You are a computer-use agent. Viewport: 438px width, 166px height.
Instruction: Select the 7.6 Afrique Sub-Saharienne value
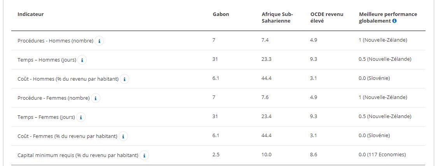click(266, 97)
